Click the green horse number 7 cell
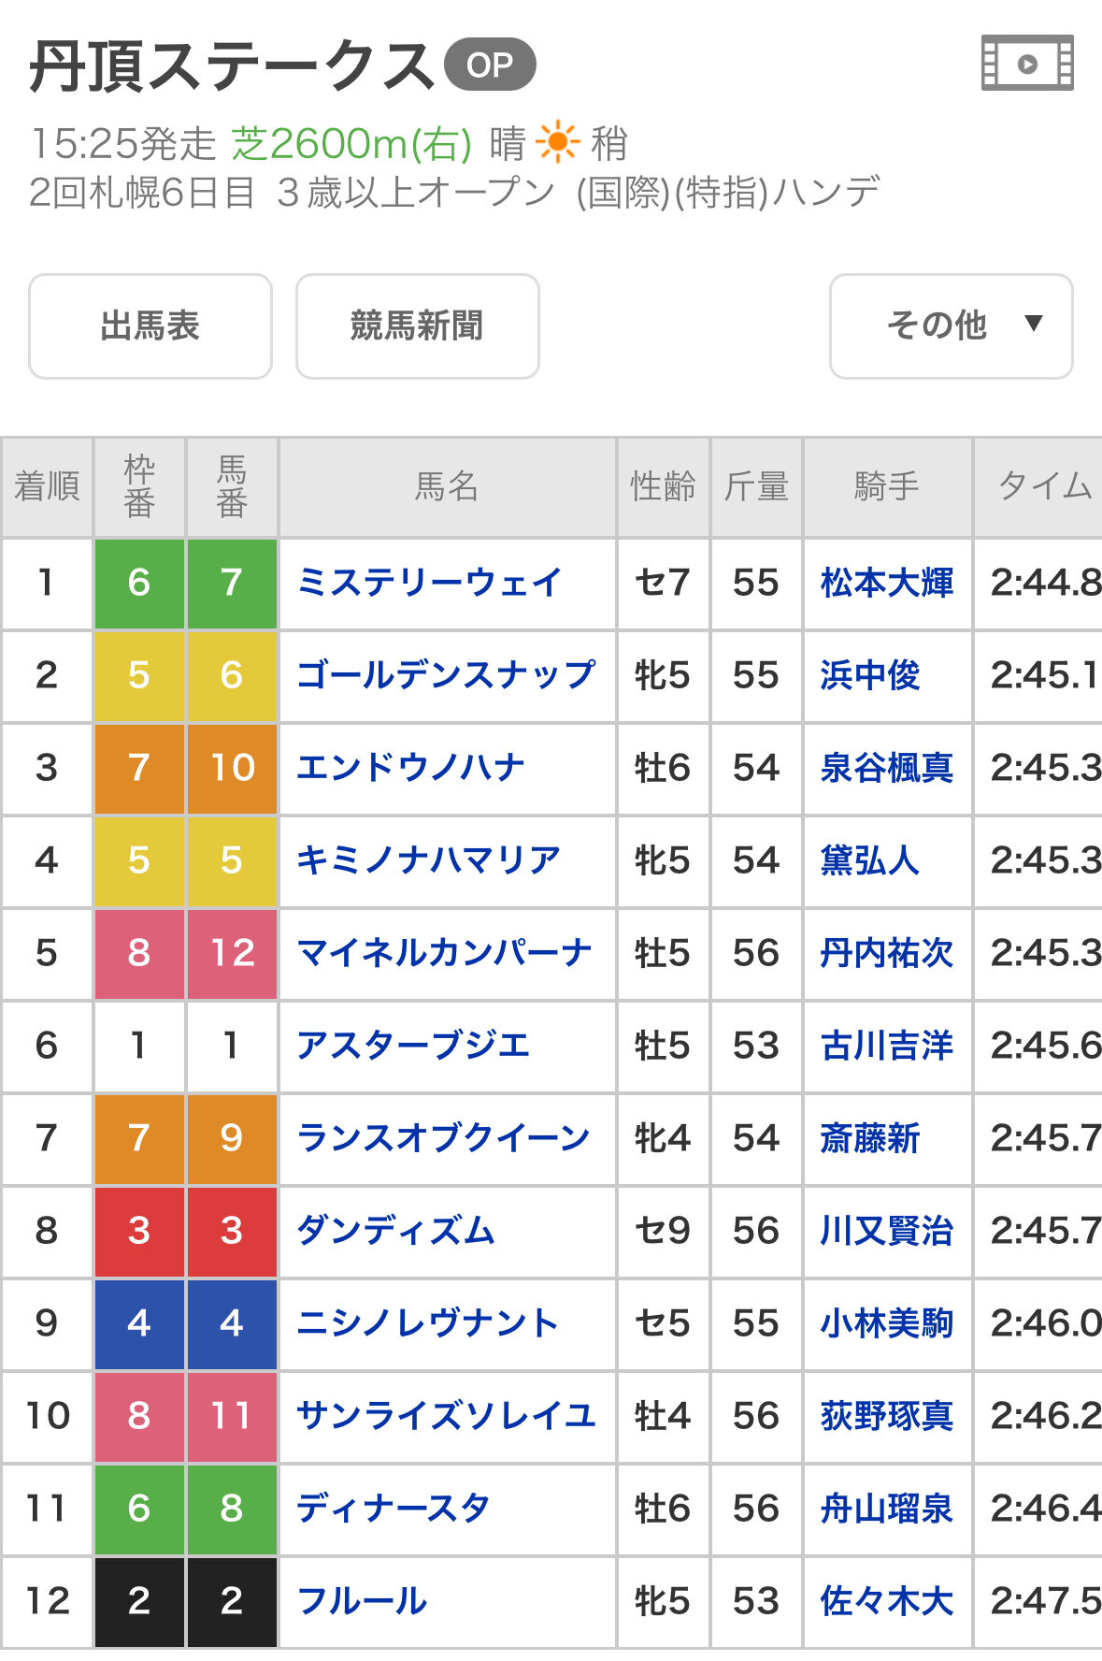 (232, 583)
